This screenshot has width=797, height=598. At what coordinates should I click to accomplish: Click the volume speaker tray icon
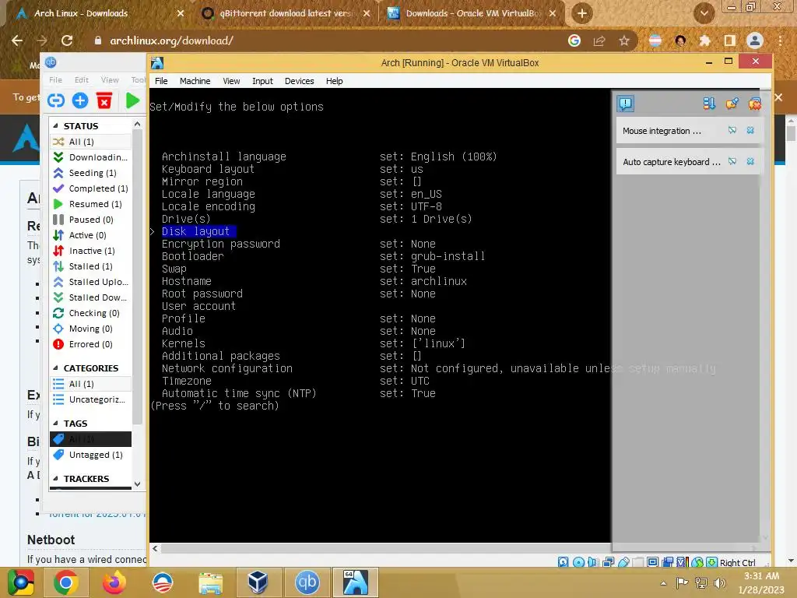719,583
